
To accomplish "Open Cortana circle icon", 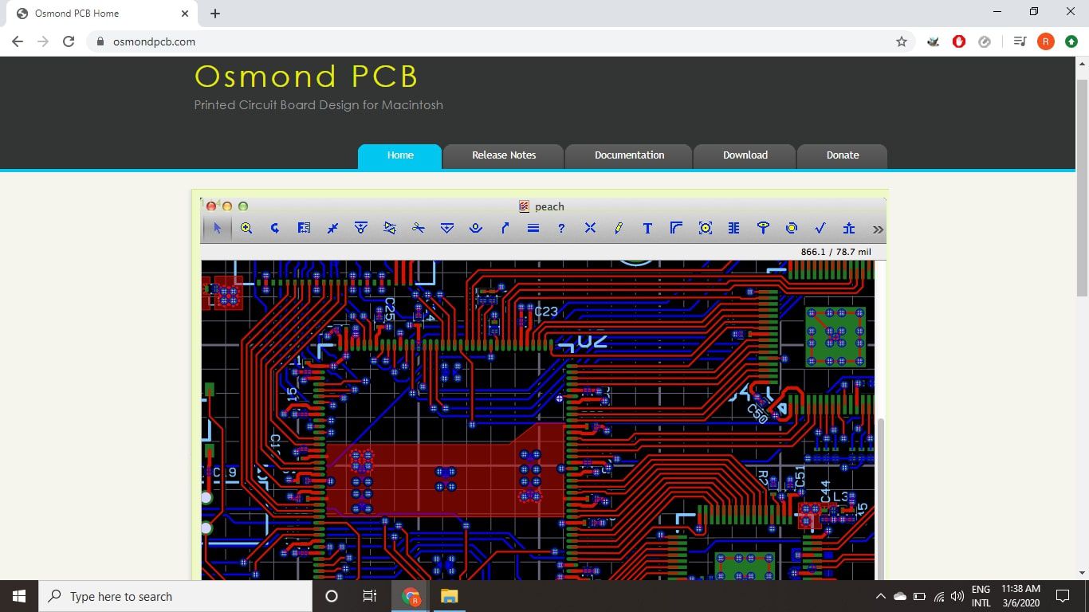I will click(x=332, y=596).
